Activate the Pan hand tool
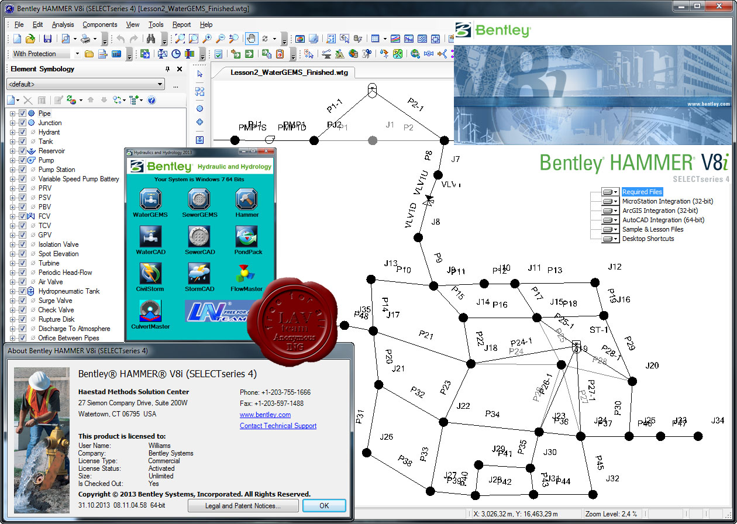Image resolution: width=737 pixels, height=524 pixels. (x=251, y=39)
